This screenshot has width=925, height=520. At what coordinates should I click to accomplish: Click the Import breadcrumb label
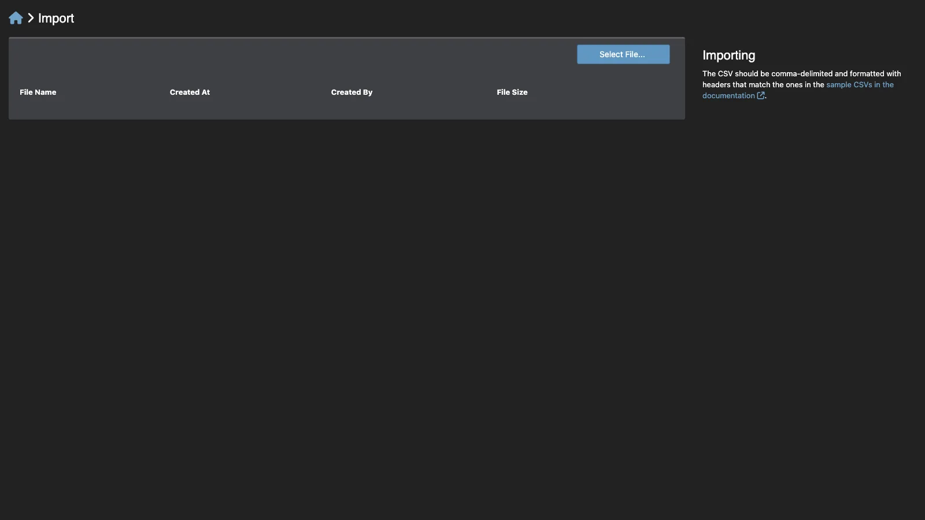coord(56,18)
